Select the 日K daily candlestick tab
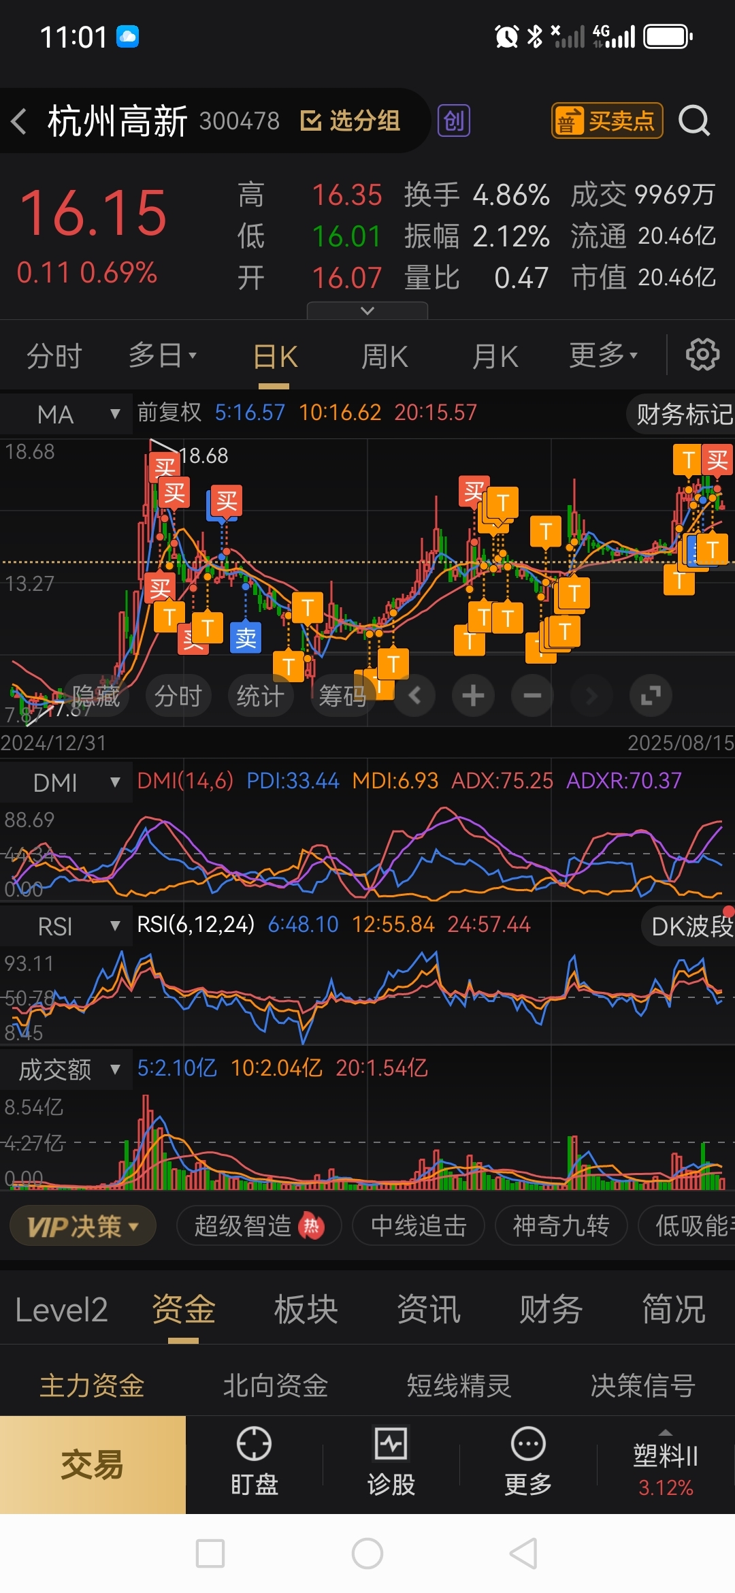This screenshot has height=1593, width=735. [275, 357]
